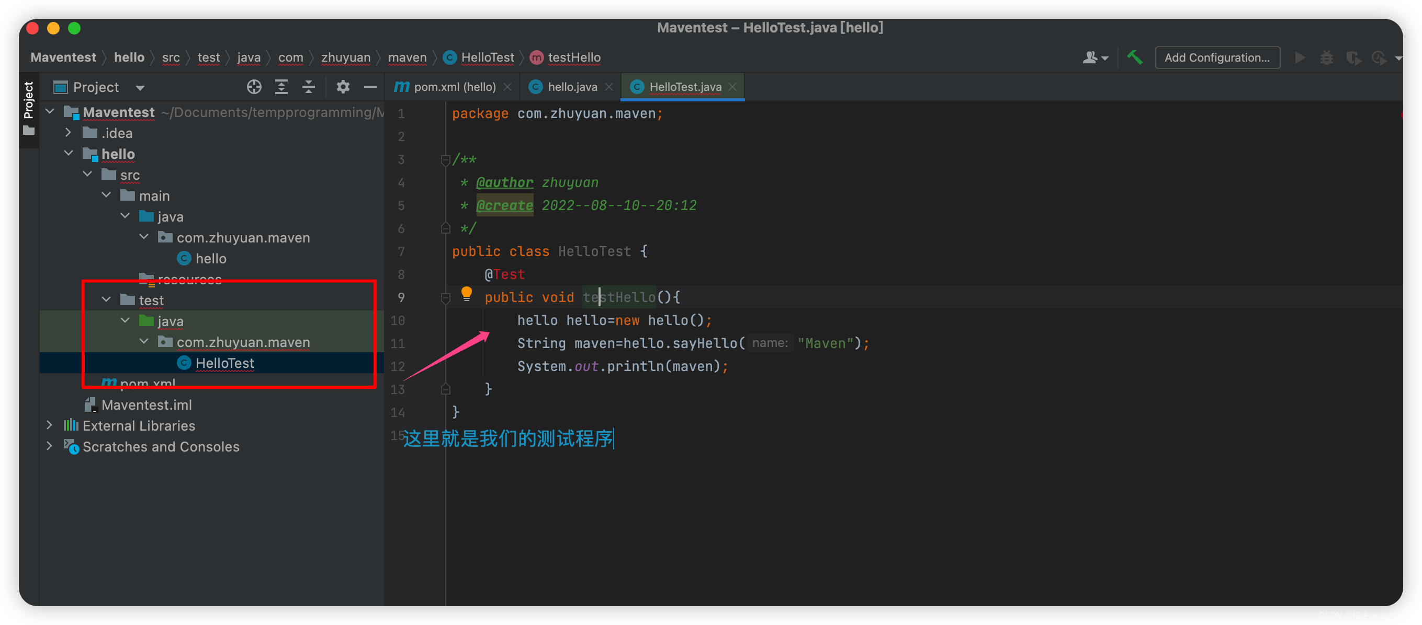Select com.zhuyuan.maven package under main
The width and height of the screenshot is (1422, 625).
[234, 237]
